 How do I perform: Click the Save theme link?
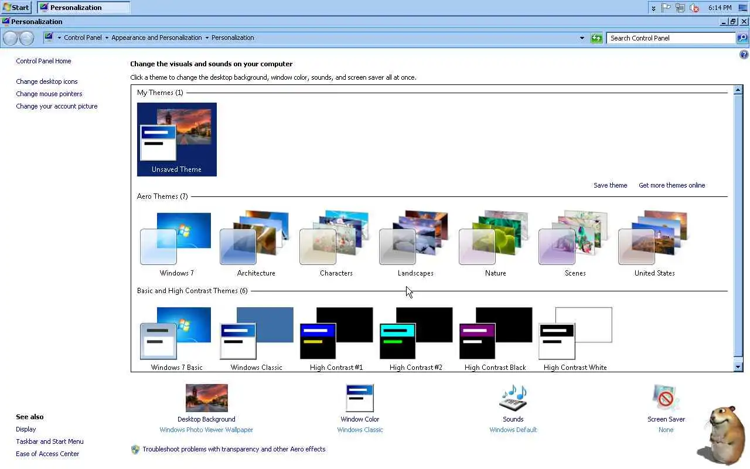click(610, 185)
